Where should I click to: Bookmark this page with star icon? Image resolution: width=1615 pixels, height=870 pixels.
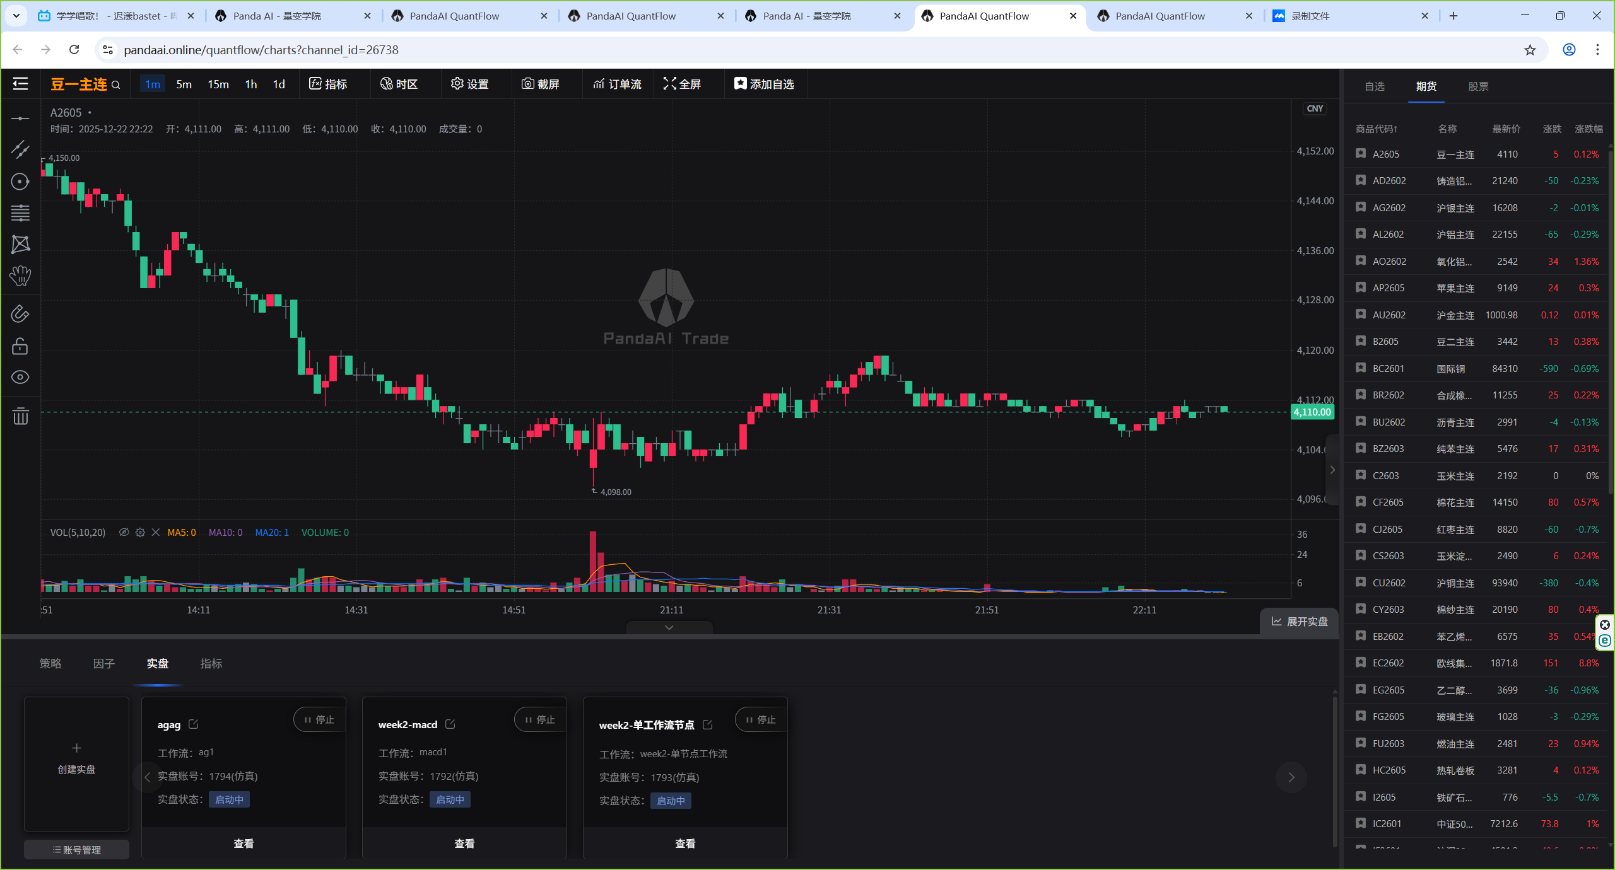[x=1530, y=50]
